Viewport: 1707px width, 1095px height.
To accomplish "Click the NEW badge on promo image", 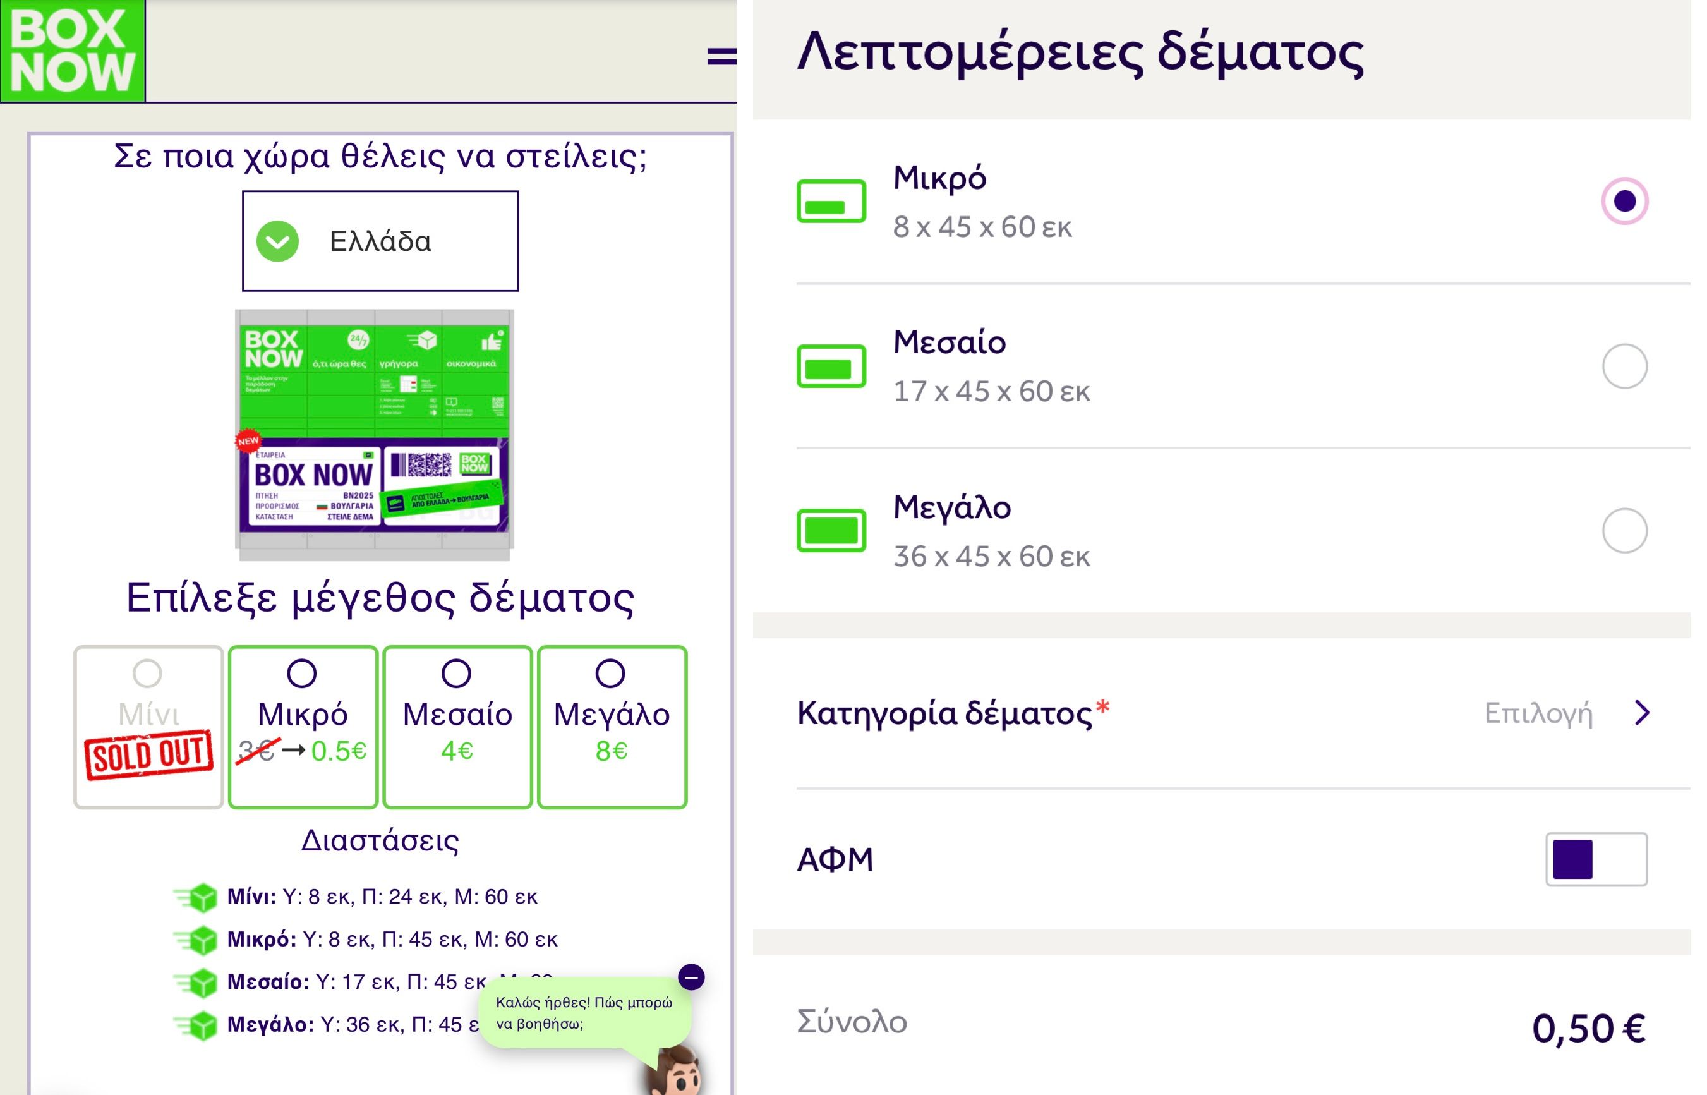I will 248,441.
